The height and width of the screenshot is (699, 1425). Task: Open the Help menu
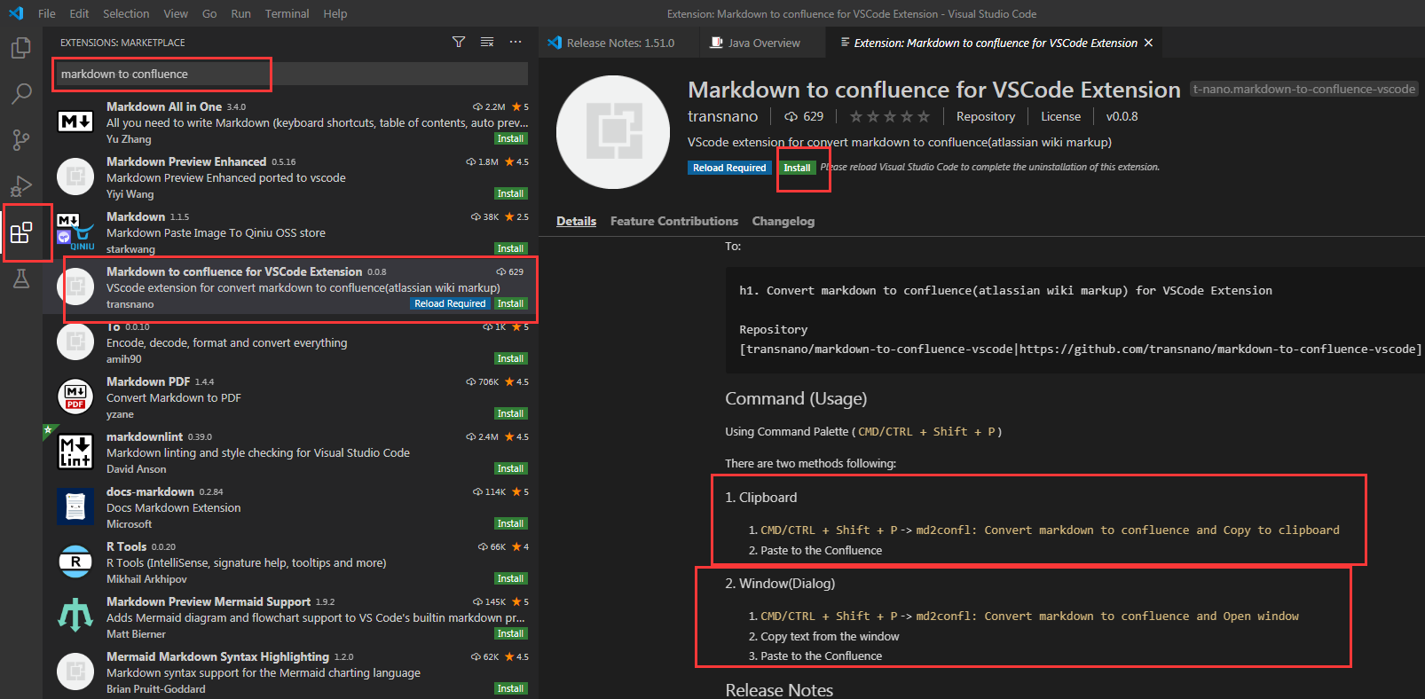335,13
